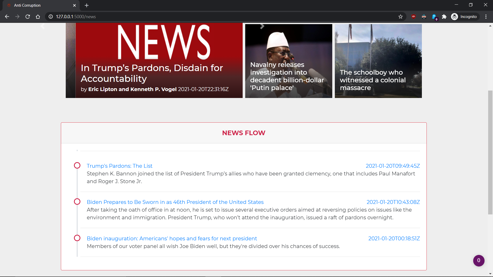Screen dimensions: 493x277
Task: Click carousel previous arrow
Action: coord(43,26)
